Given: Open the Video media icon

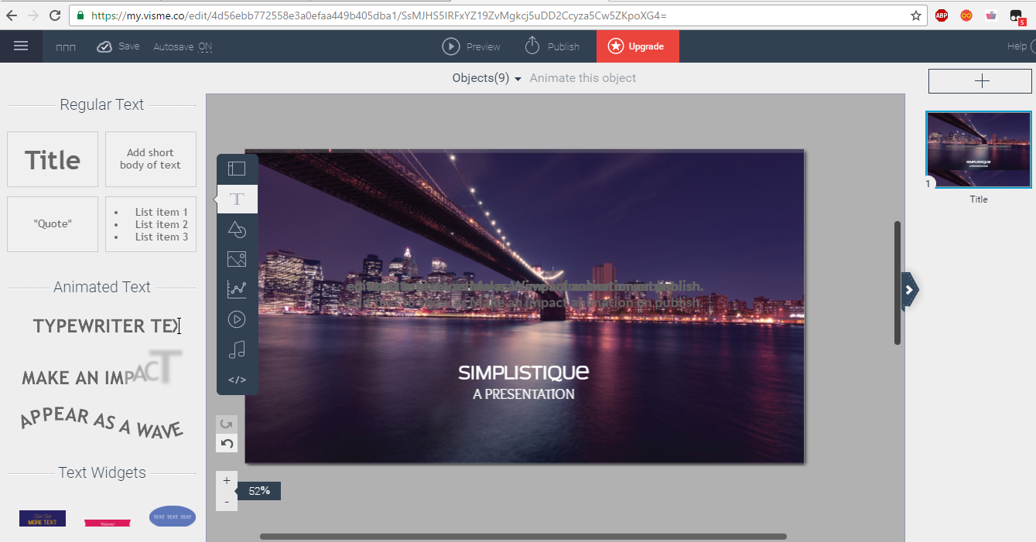Looking at the screenshot, I should point(237,319).
